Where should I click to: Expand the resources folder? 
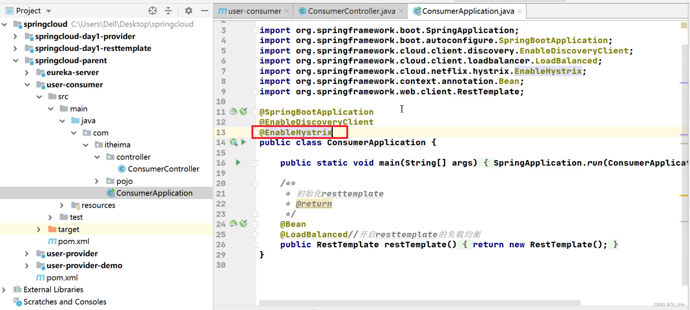(x=62, y=205)
